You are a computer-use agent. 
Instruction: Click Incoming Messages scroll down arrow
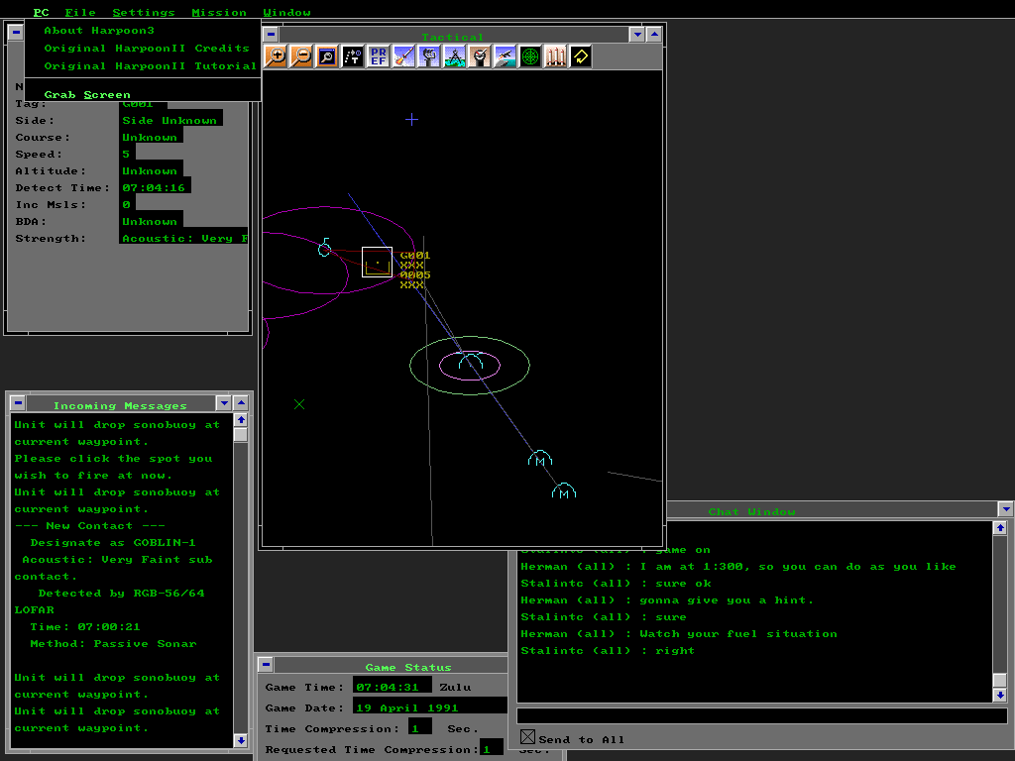click(x=241, y=740)
